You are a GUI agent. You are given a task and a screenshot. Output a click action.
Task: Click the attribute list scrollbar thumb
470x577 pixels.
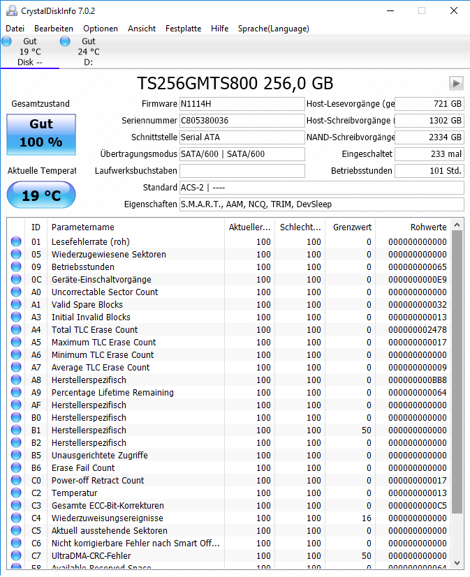click(457, 372)
